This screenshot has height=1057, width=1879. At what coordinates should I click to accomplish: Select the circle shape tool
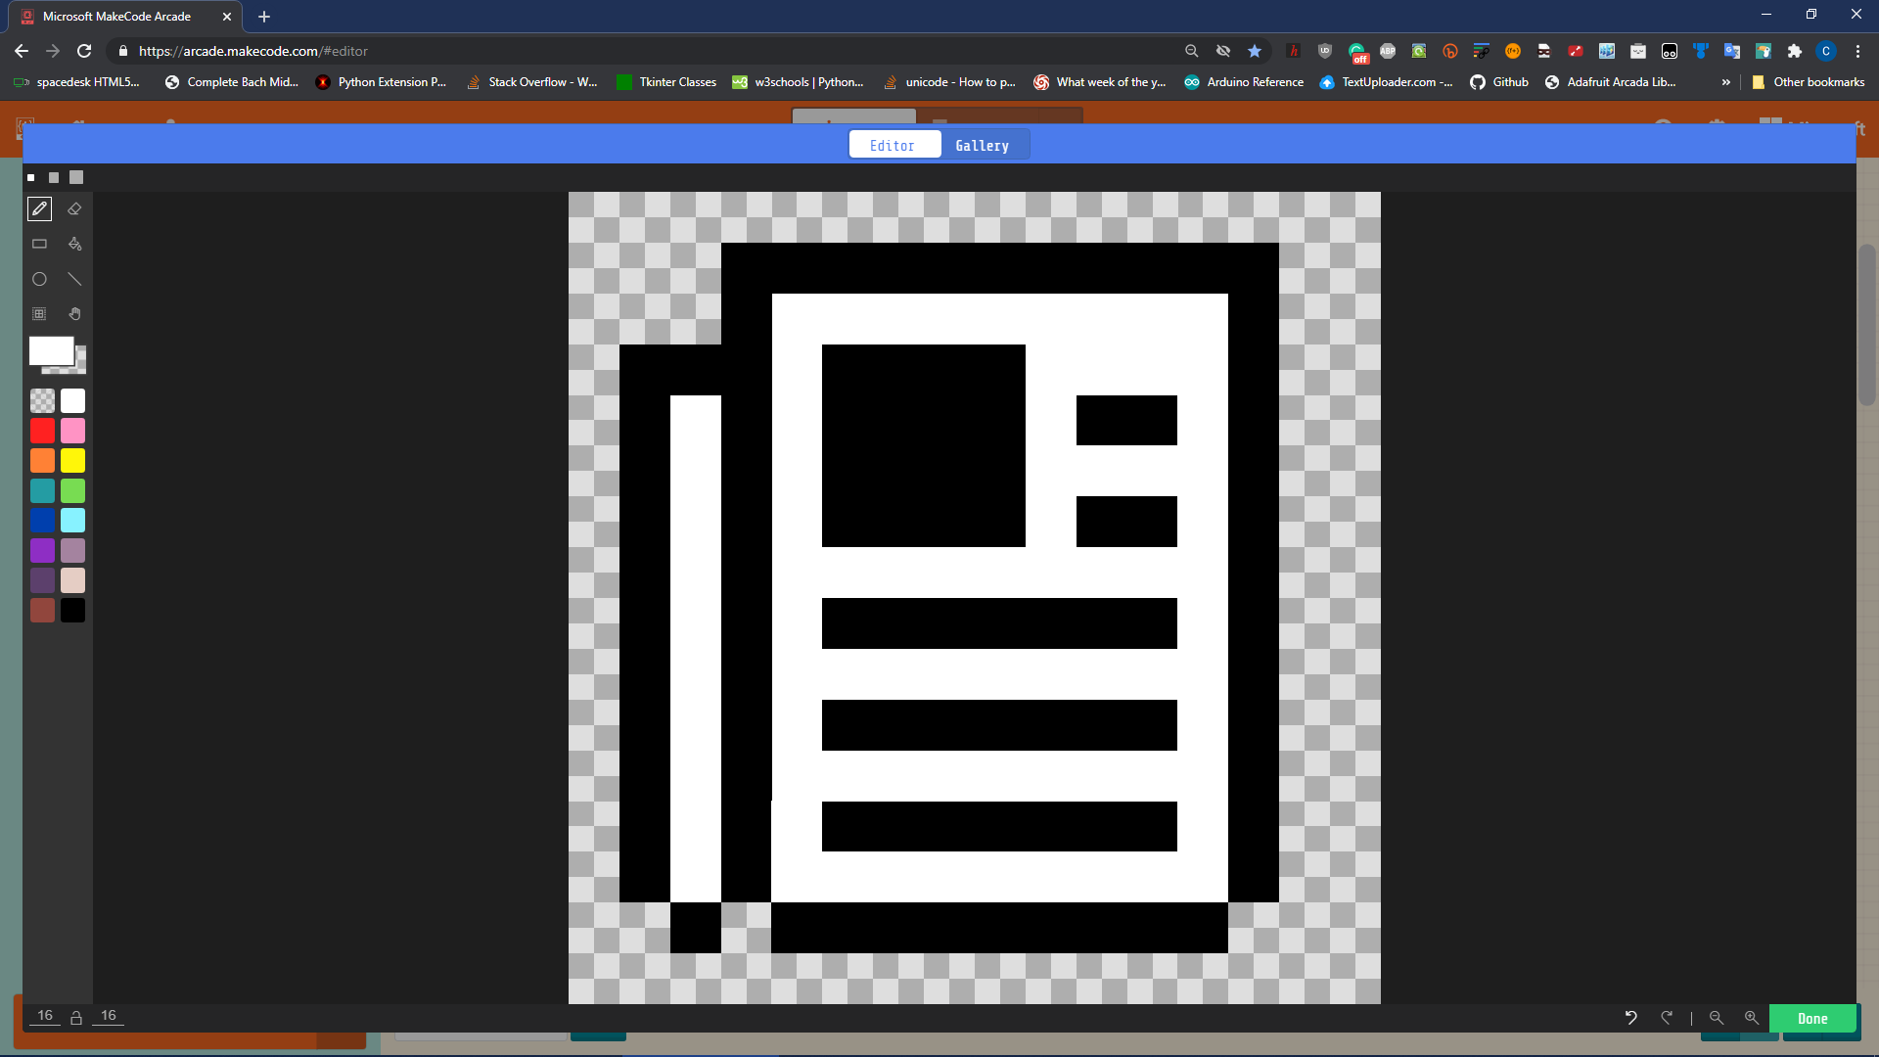39,279
